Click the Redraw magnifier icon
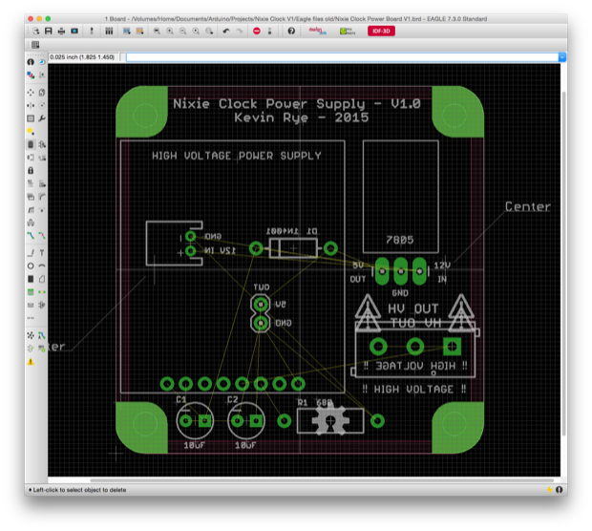 196,31
